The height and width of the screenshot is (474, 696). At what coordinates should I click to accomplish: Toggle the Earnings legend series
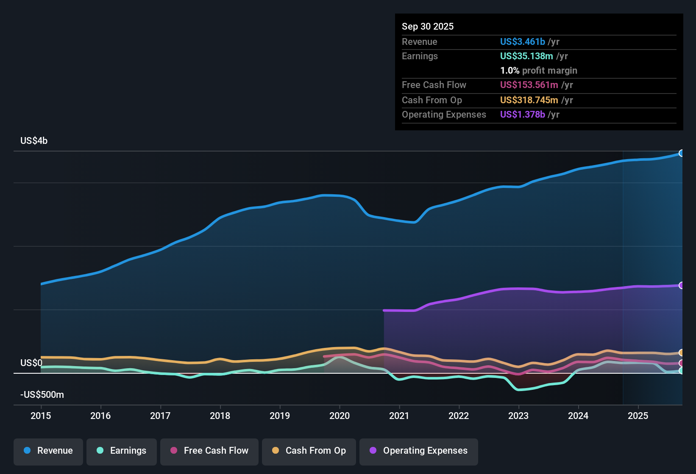(x=122, y=452)
